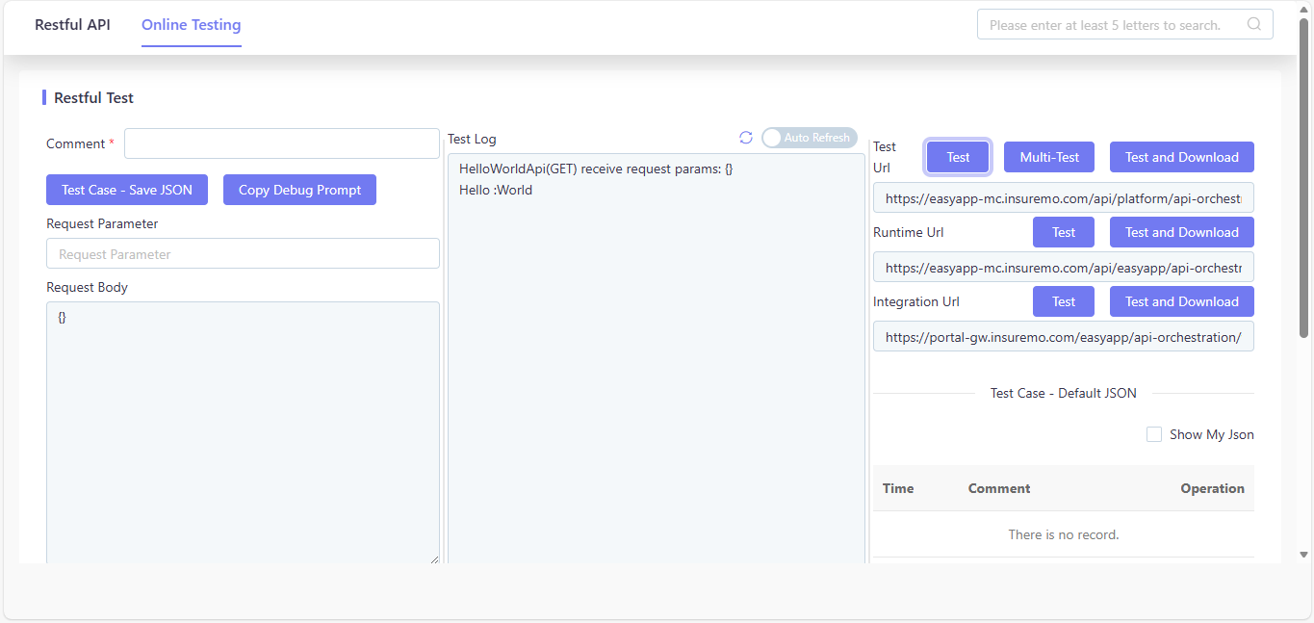The height and width of the screenshot is (623, 1314).
Task: Click the search magnifier icon
Action: (1254, 25)
